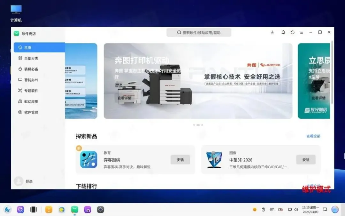
Task: Open the notifications bell icon
Action: click(283, 32)
